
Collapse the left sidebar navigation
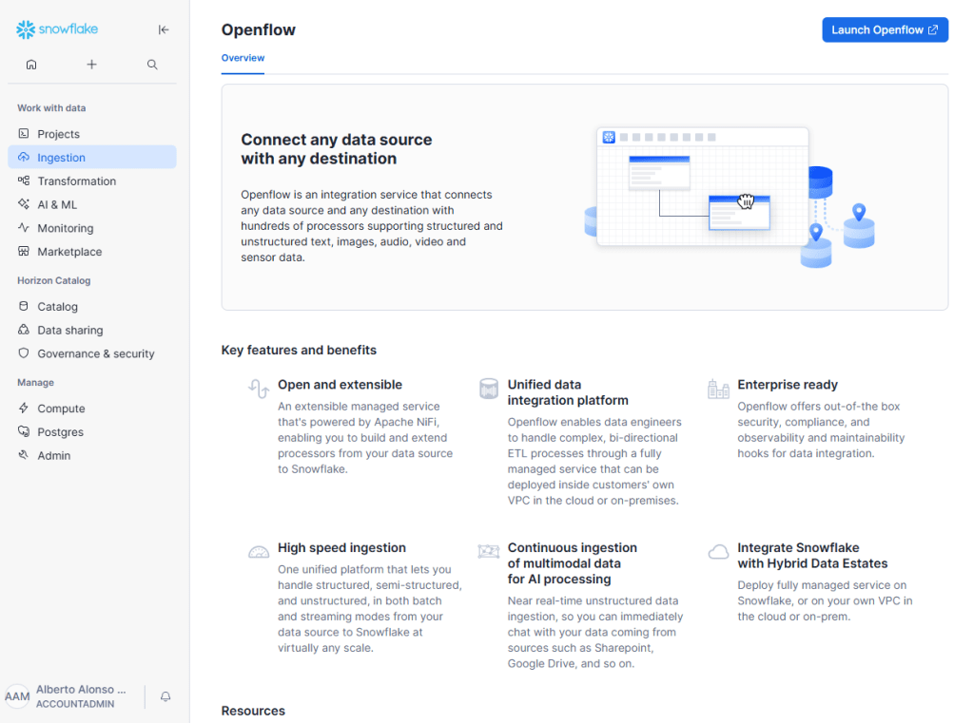click(164, 29)
